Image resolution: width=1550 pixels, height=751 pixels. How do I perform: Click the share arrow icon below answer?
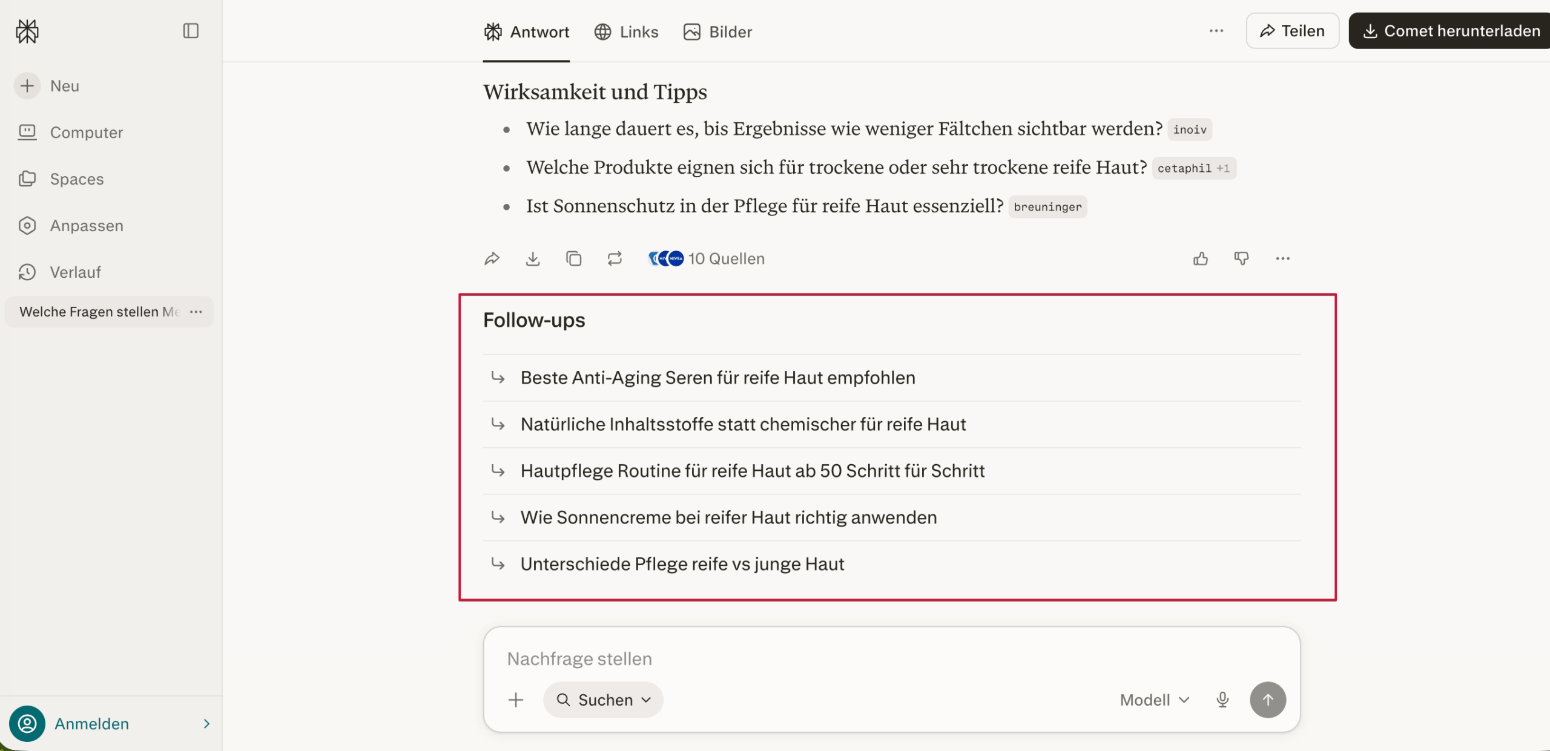pyautogui.click(x=492, y=259)
